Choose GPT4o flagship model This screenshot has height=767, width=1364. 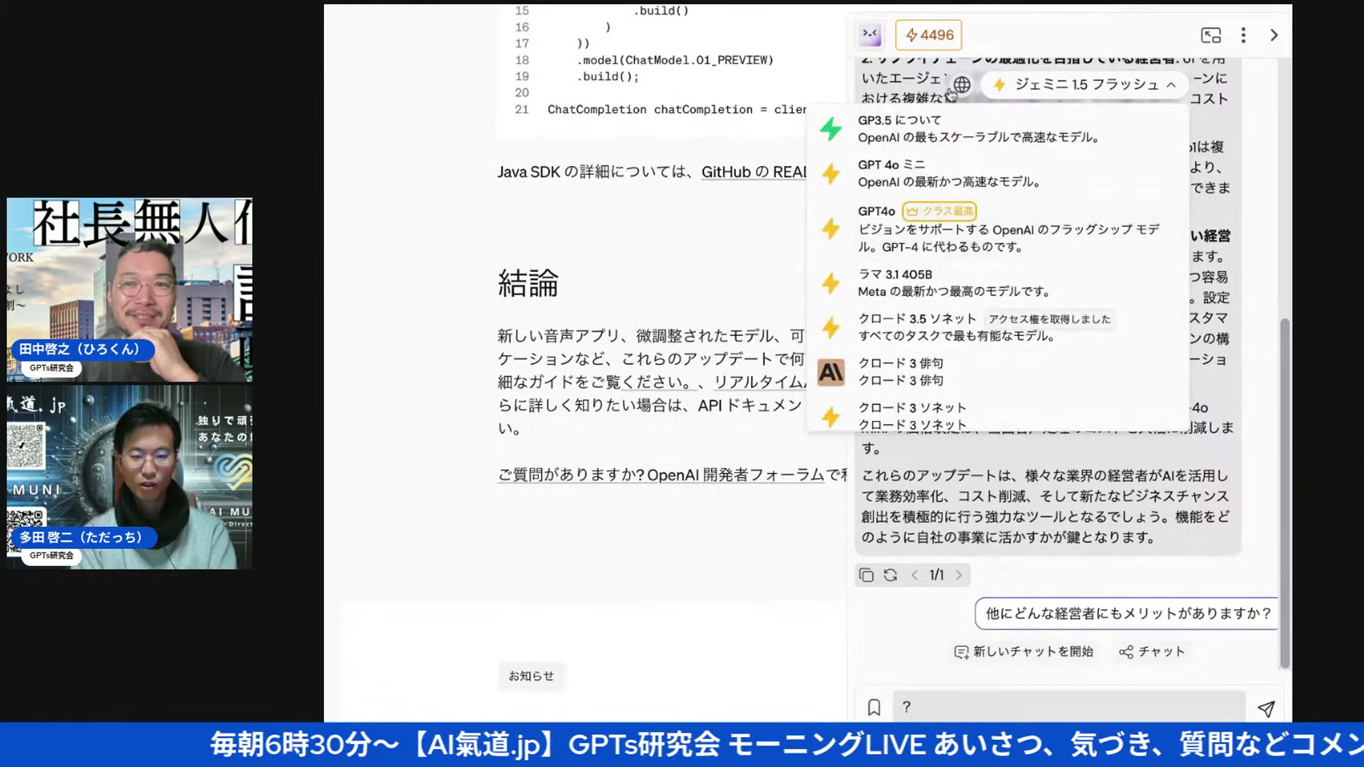click(x=998, y=229)
